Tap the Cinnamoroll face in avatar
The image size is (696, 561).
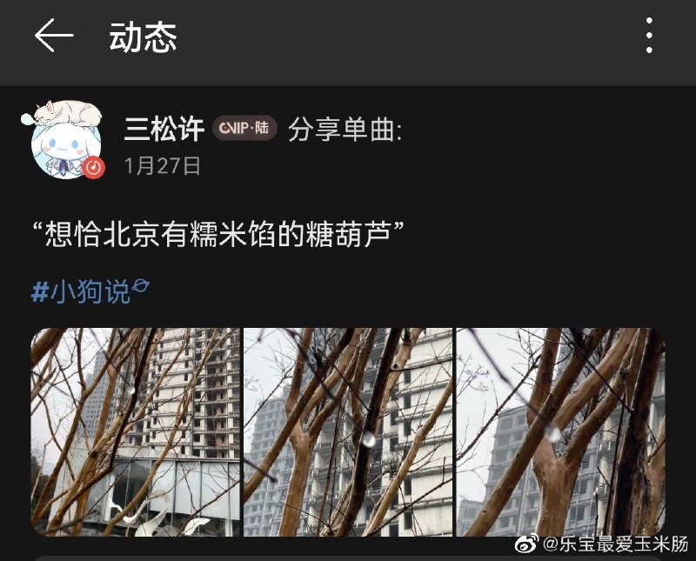coord(64,145)
